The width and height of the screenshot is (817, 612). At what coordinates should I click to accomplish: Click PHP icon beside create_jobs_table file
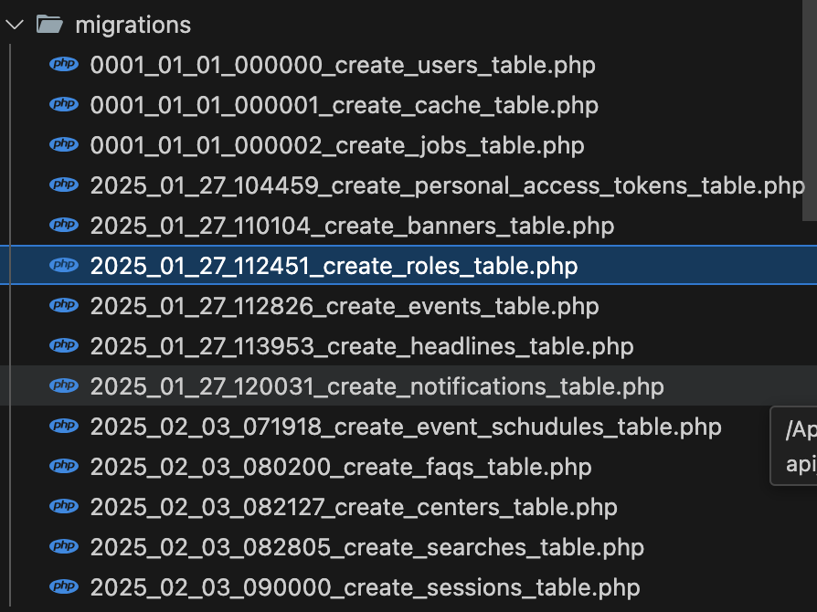[x=64, y=145]
